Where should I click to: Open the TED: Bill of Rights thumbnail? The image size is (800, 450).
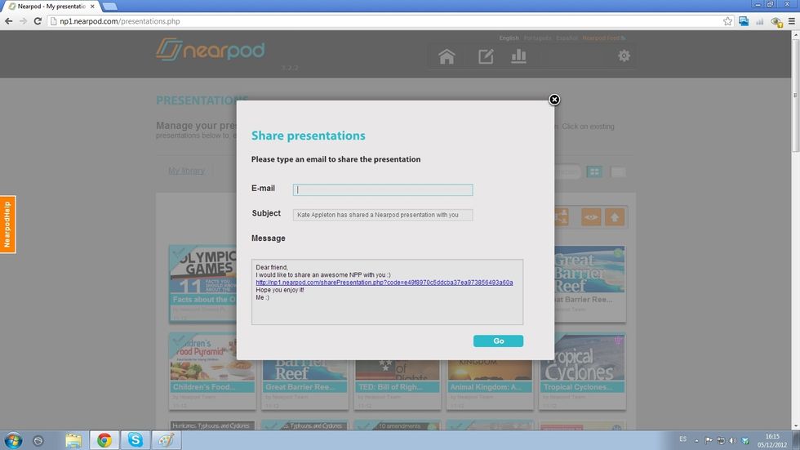click(398, 385)
